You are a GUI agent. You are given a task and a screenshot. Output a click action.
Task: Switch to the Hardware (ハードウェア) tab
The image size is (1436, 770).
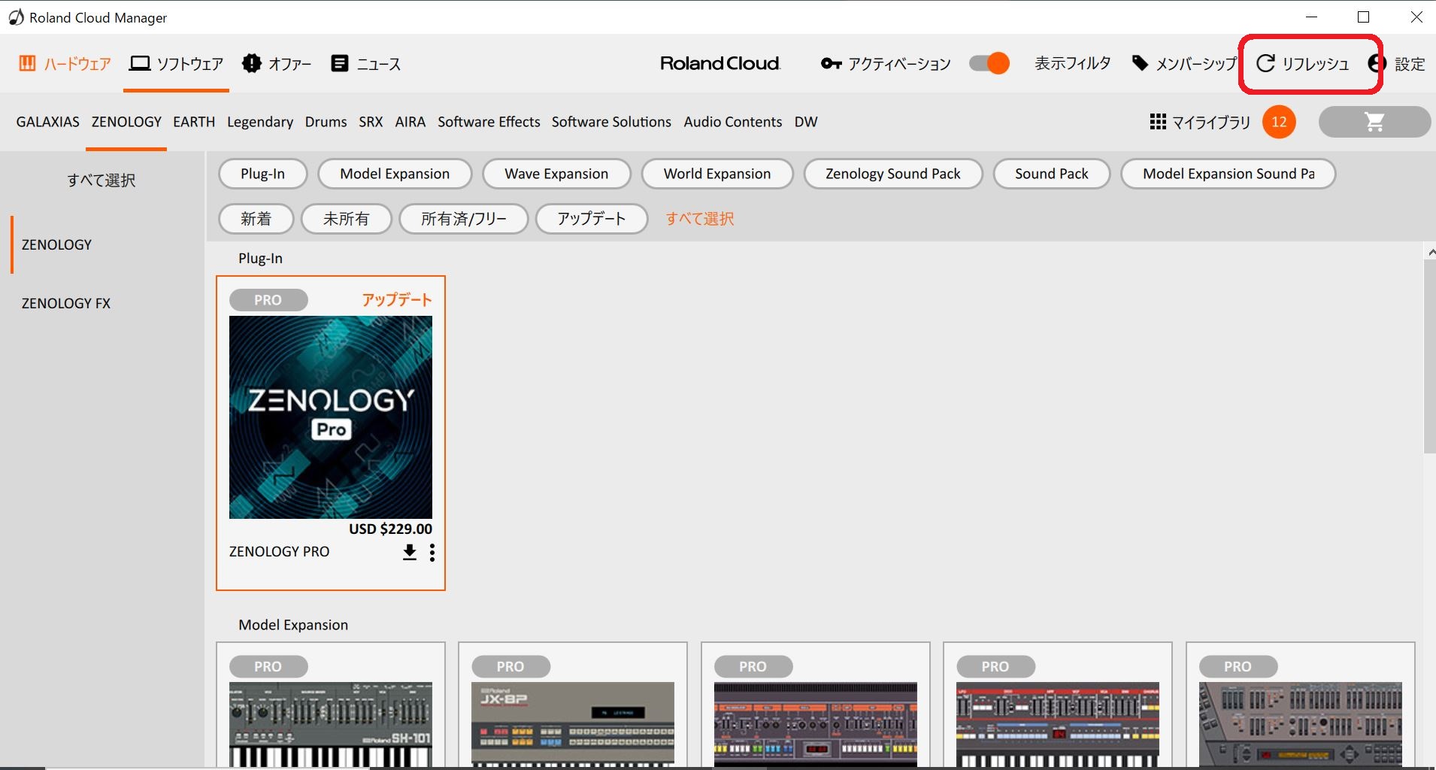click(x=65, y=64)
